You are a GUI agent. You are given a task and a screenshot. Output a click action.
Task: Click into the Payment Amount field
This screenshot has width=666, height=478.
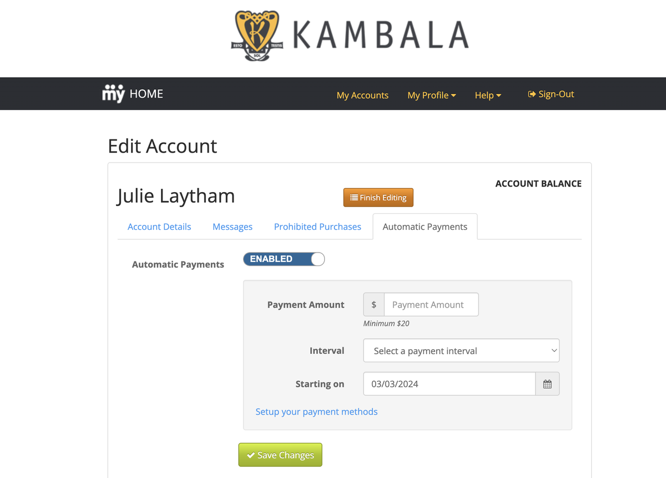pos(431,305)
